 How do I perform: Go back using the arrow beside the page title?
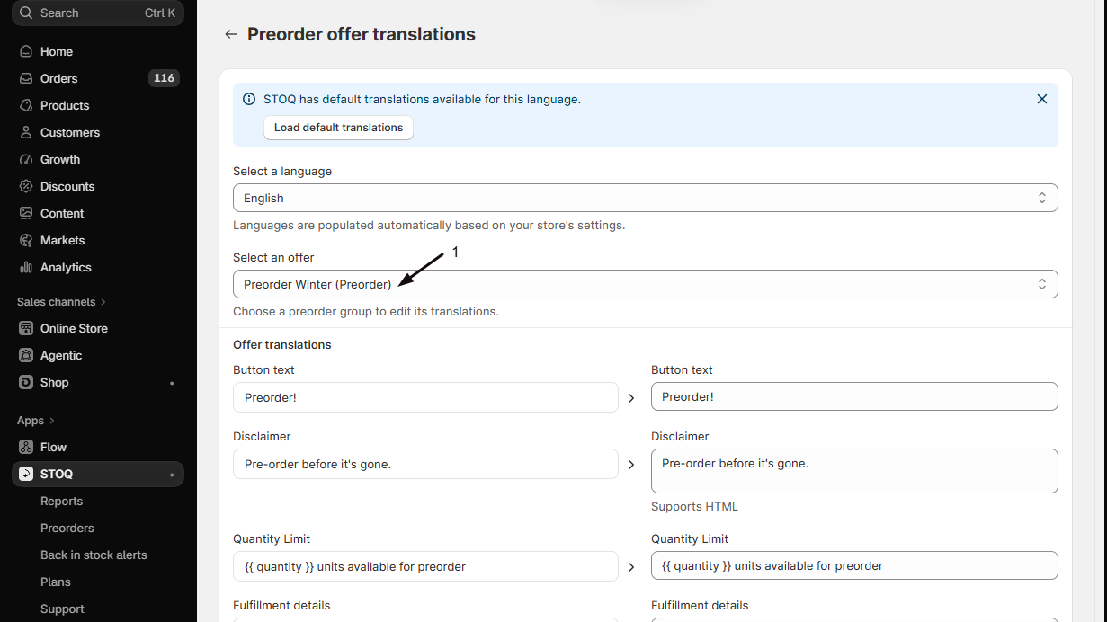tap(231, 34)
